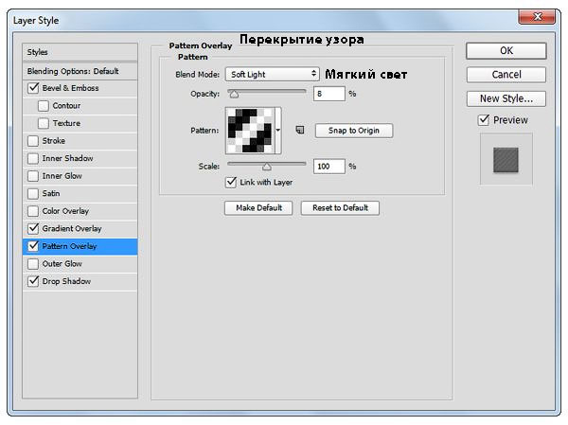This screenshot has height=425, width=568.
Task: Click the Reset to Default button
Action: coord(340,208)
